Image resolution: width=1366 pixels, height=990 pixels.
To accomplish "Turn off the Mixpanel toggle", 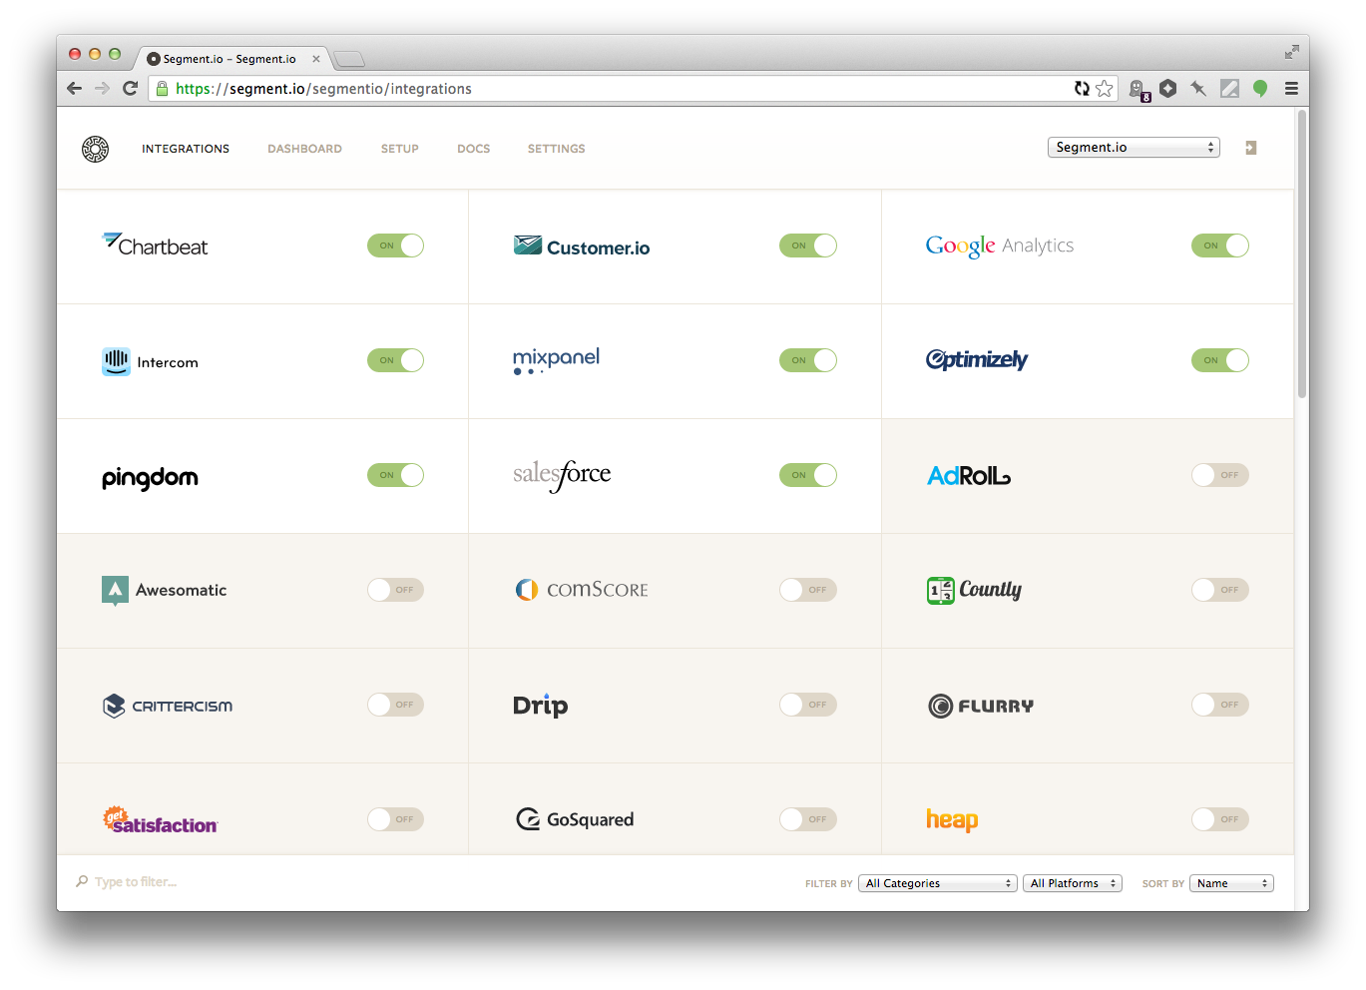I will pyautogui.click(x=807, y=360).
